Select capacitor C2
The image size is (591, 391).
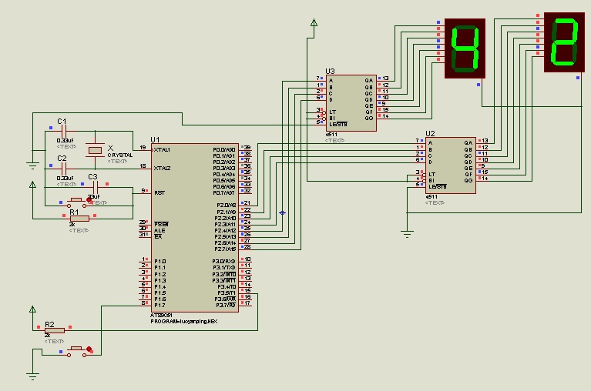click(x=62, y=169)
